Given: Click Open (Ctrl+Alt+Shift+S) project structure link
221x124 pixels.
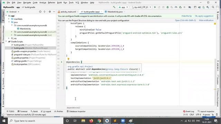Looking at the screenshot, I should pos(185,20).
